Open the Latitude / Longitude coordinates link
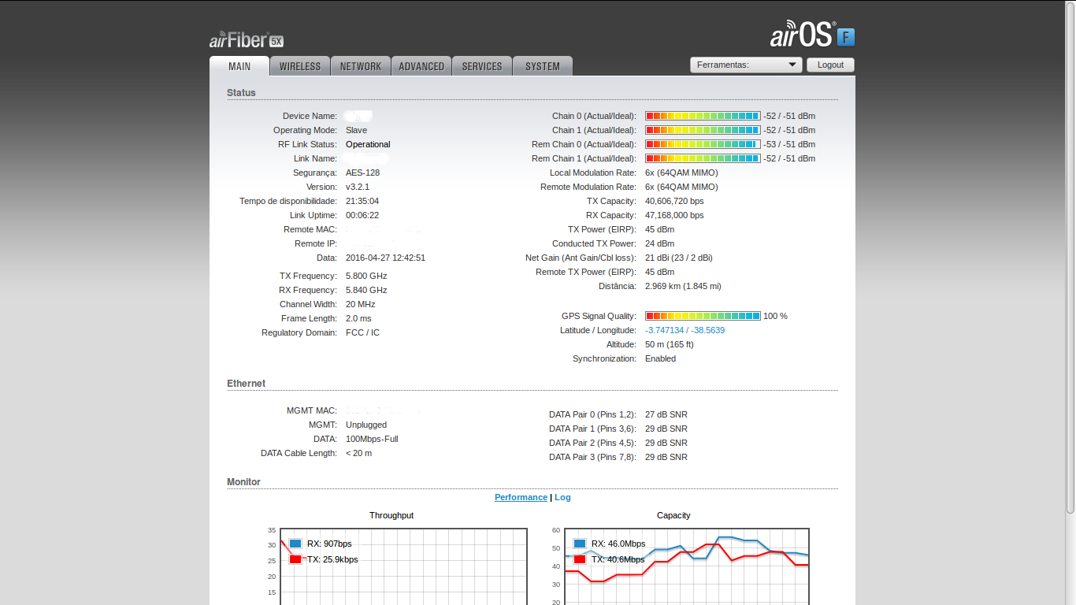 [x=685, y=331]
